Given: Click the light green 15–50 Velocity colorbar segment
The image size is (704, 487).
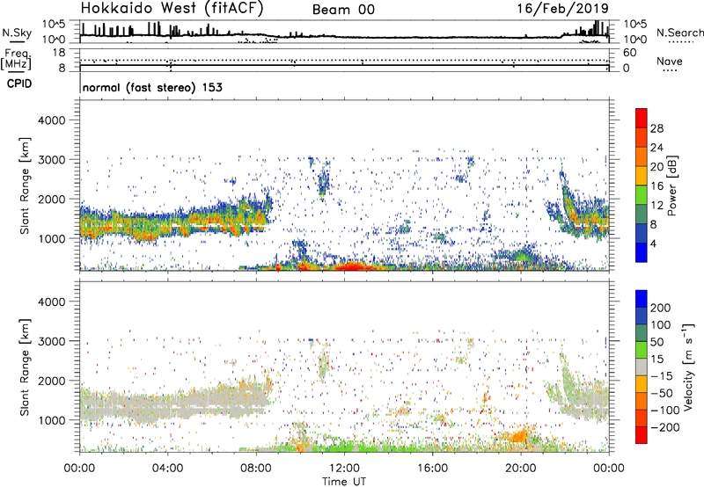Looking at the screenshot, I should (642, 350).
